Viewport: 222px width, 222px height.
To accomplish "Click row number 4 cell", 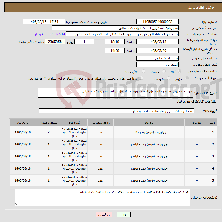I will coord(213,168).
